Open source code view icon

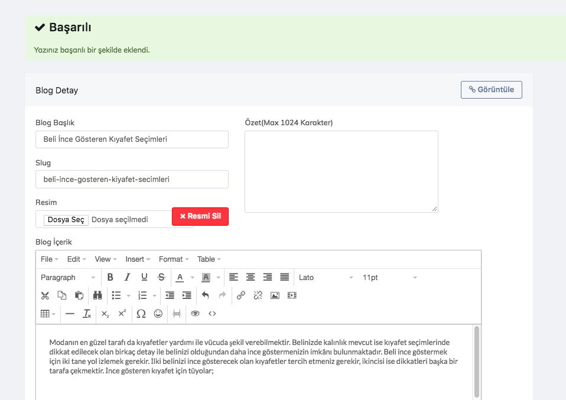click(x=212, y=314)
